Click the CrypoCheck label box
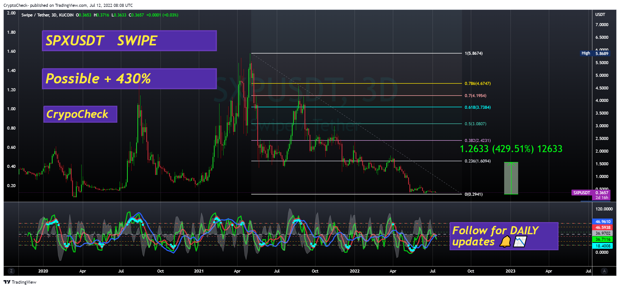The image size is (620, 288). click(80, 114)
